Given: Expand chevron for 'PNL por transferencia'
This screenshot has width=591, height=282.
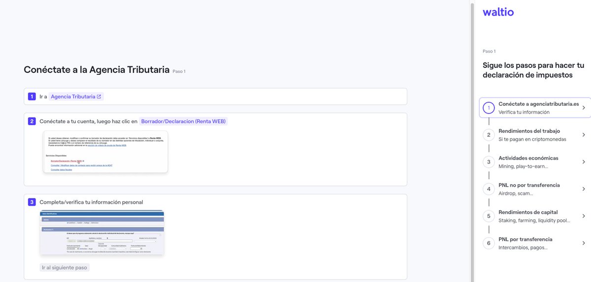Looking at the screenshot, I should pos(584,243).
